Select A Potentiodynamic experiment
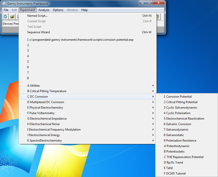The width and height of the screenshot is (218, 177). coord(187,146)
